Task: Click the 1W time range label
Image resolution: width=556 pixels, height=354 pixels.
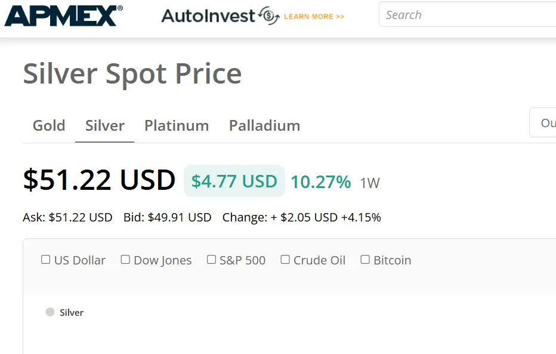Action: click(370, 183)
